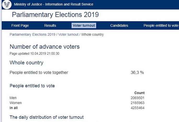Open the Front Page menu item
Viewport: 179px width, 122px height.
click(20, 25)
